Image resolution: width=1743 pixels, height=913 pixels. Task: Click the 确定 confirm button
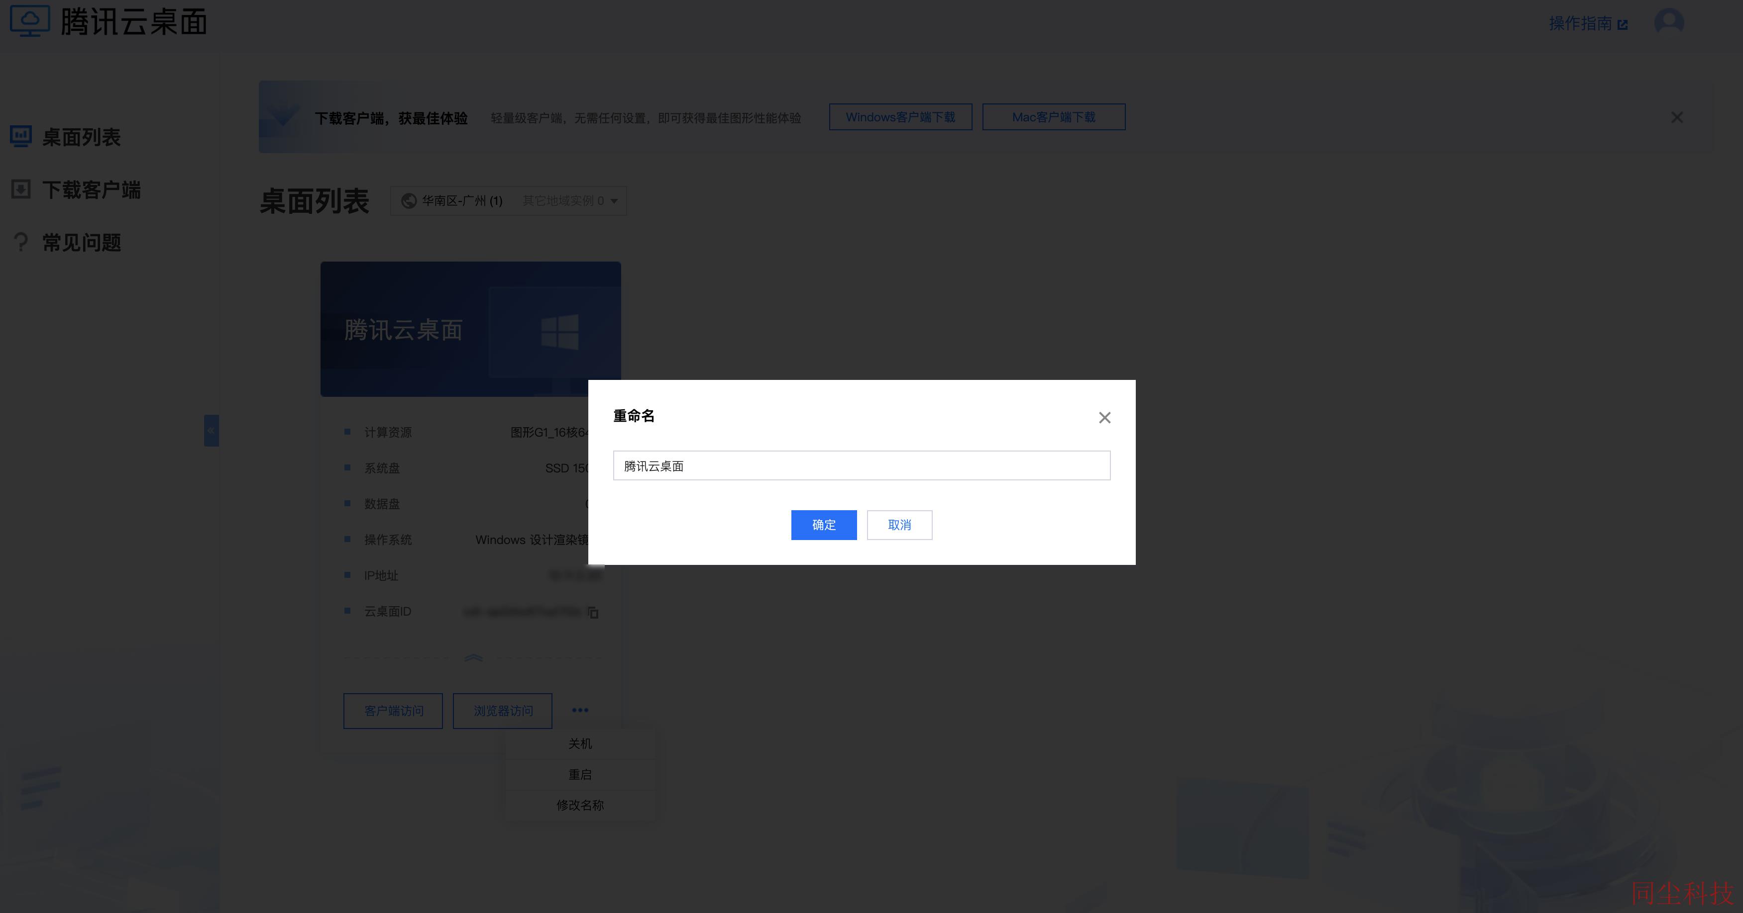point(823,525)
